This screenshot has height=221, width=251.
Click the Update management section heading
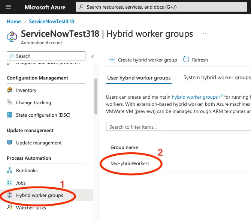point(30,131)
